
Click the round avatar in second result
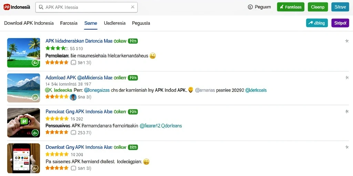point(73,97)
